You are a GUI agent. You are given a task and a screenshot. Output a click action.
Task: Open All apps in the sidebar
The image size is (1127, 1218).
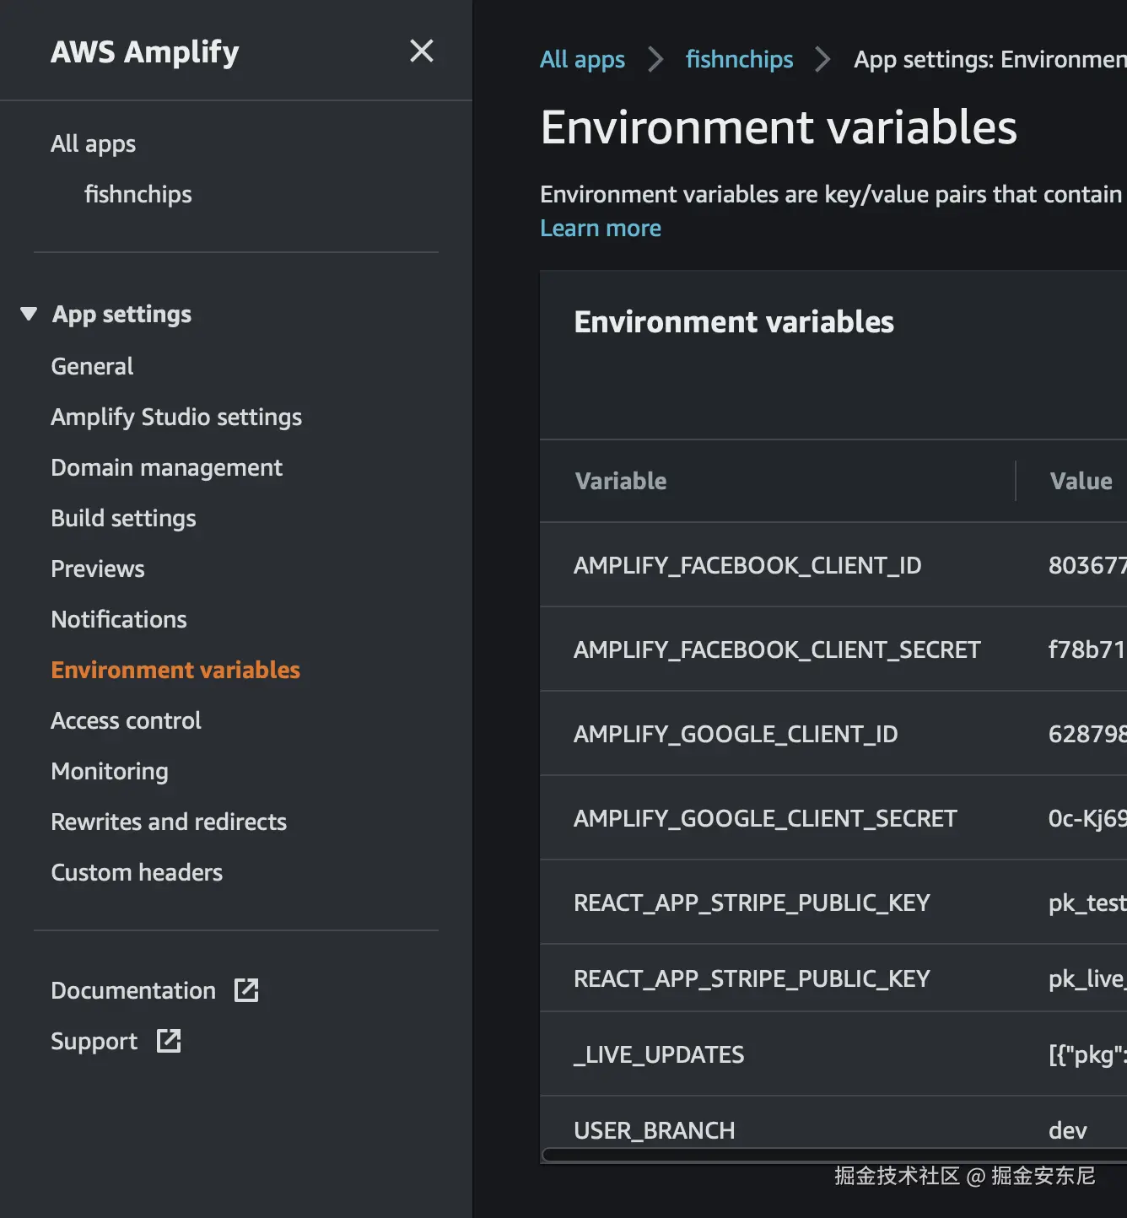point(93,143)
